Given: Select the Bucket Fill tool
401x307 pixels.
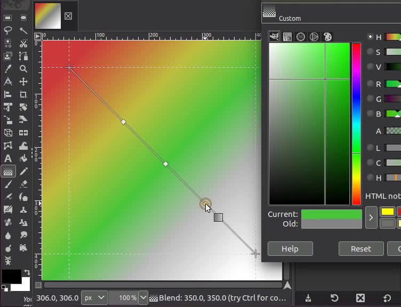Looking at the screenshot, I should coord(23,158).
